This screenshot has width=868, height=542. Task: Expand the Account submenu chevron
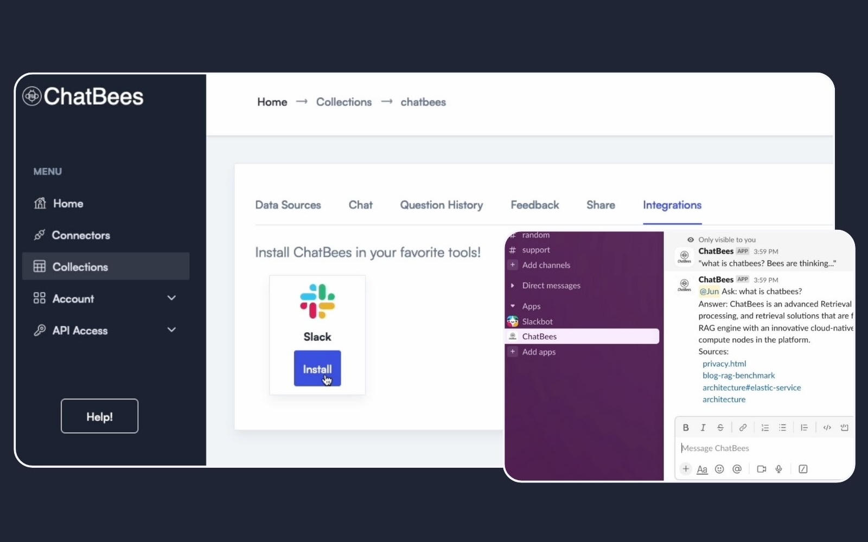171,298
